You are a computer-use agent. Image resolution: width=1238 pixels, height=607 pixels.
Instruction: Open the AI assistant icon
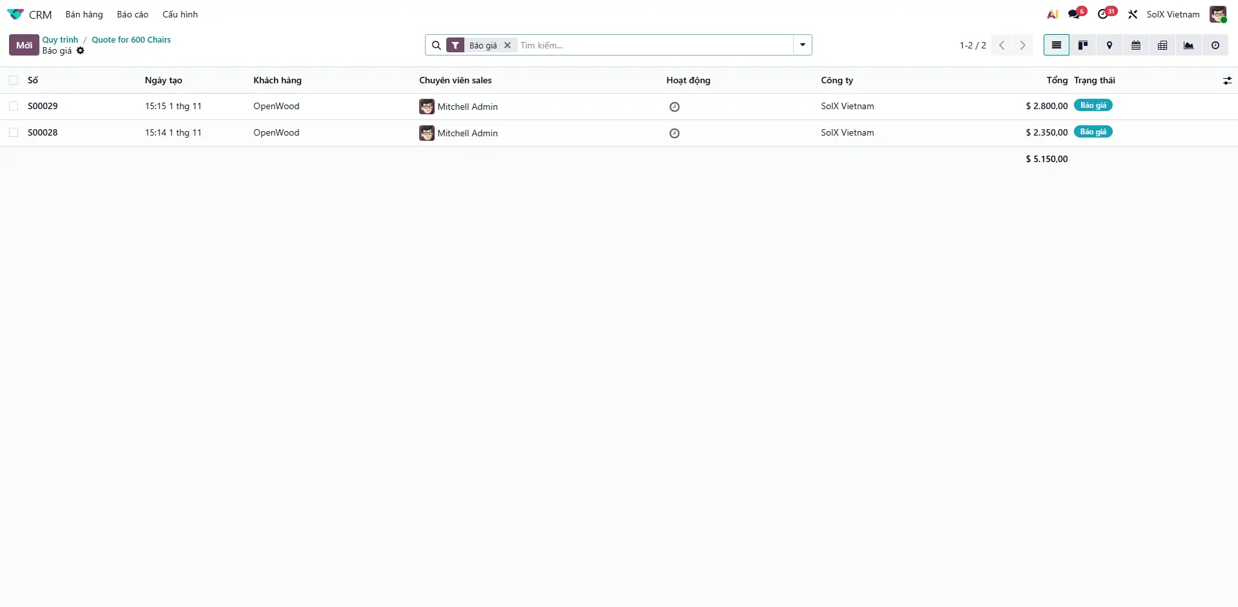point(1053,14)
